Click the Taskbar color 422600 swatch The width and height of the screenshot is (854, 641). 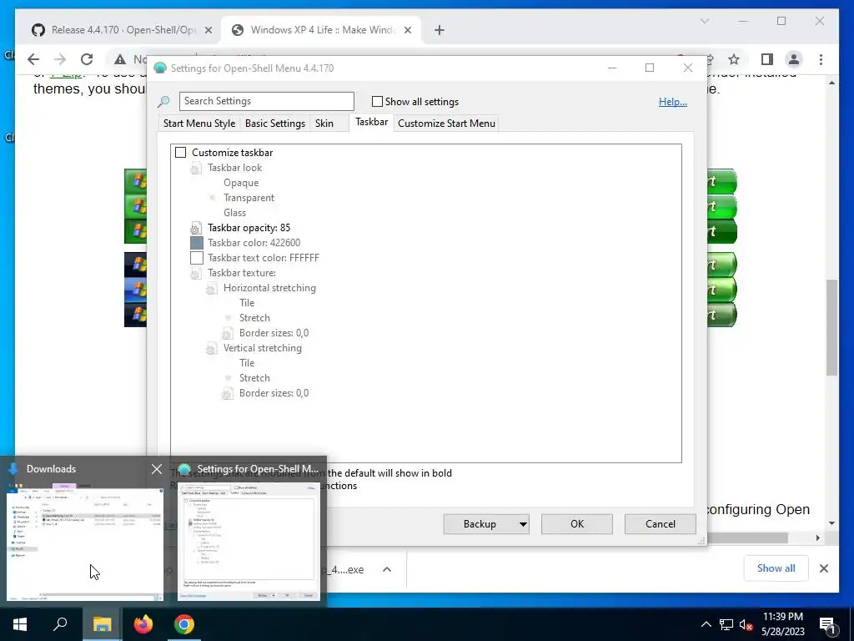[x=197, y=243]
